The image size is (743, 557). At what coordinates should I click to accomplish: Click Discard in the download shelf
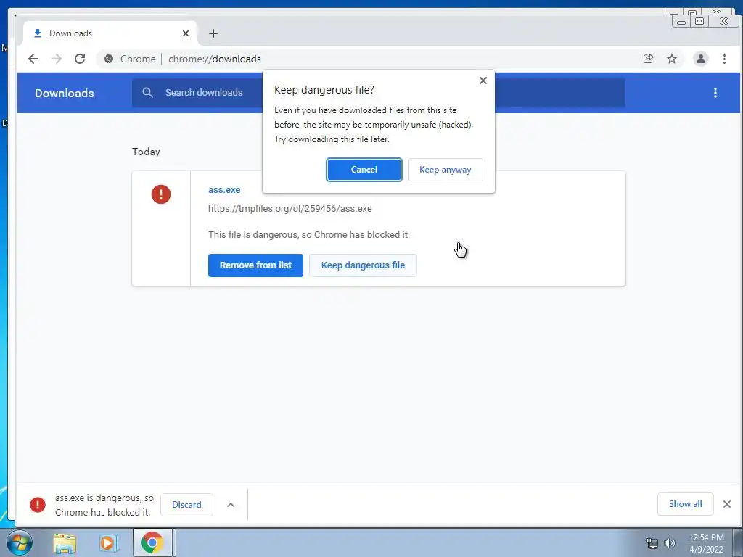pyautogui.click(x=186, y=505)
